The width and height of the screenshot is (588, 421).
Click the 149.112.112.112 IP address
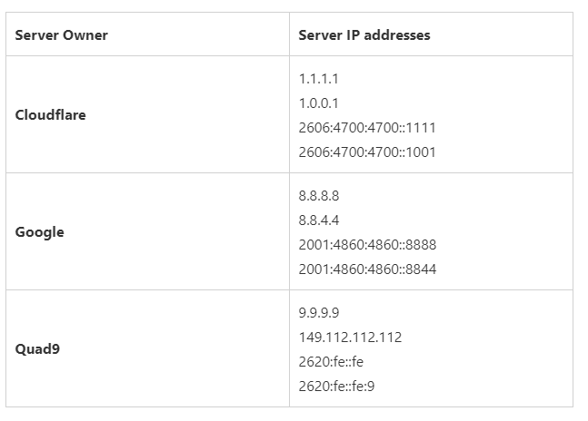pos(350,338)
